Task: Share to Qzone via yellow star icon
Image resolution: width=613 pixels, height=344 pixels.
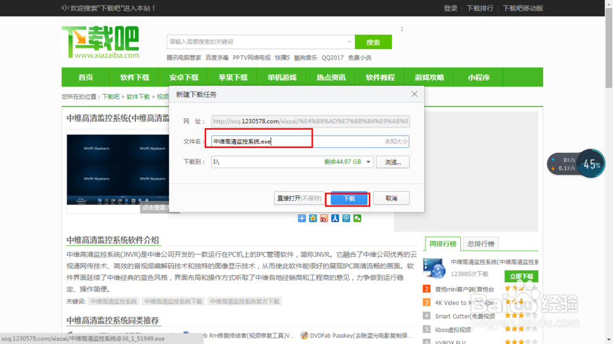Action: 313,218
